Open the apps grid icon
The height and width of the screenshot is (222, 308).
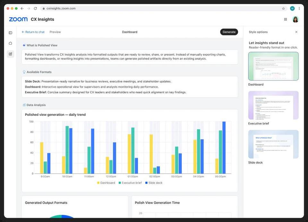point(286,19)
